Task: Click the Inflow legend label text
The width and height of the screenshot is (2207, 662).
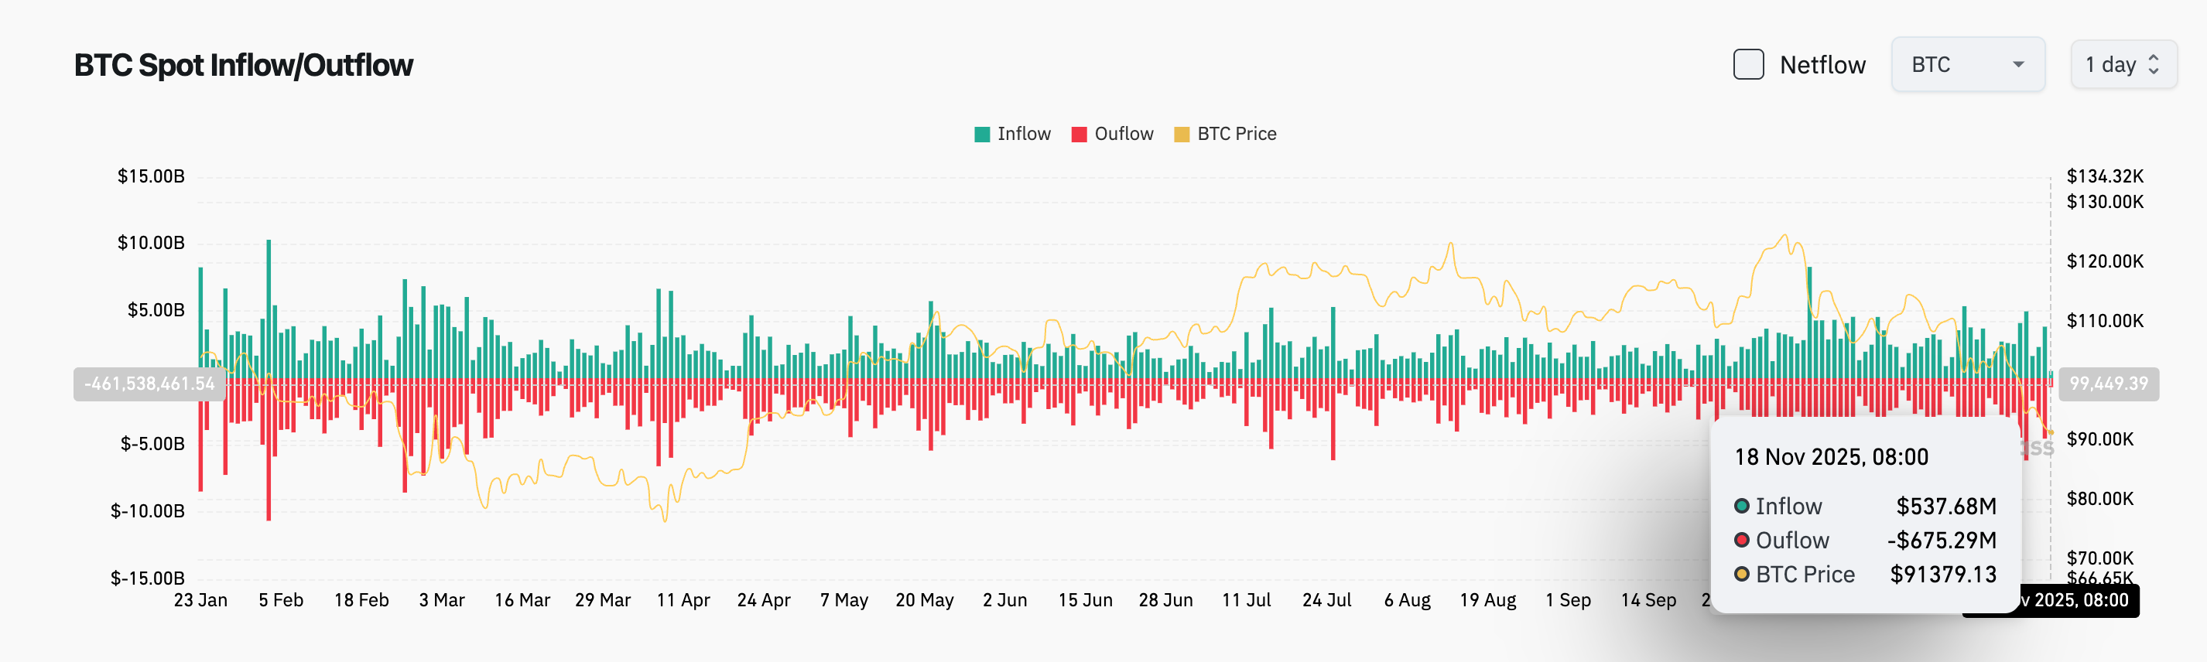Action: click(1024, 134)
